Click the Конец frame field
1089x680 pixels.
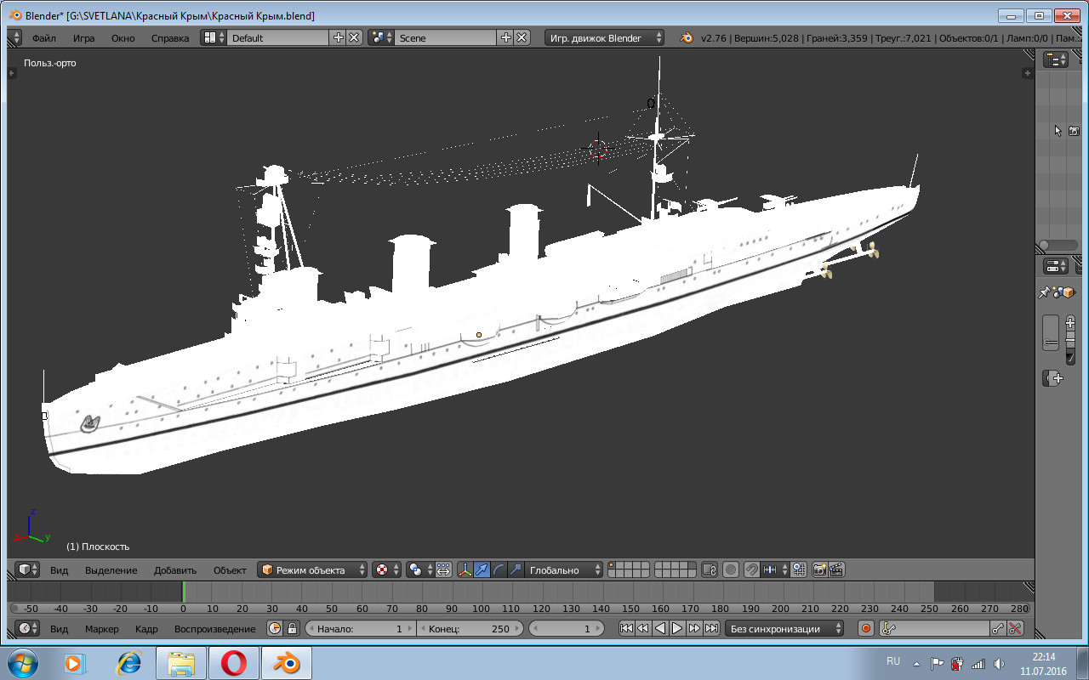(x=469, y=628)
